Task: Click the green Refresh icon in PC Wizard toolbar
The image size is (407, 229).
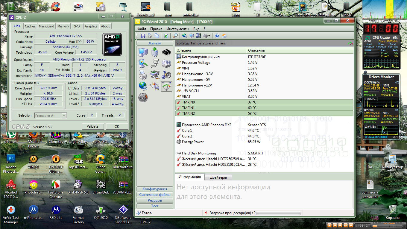Action: tap(166, 36)
